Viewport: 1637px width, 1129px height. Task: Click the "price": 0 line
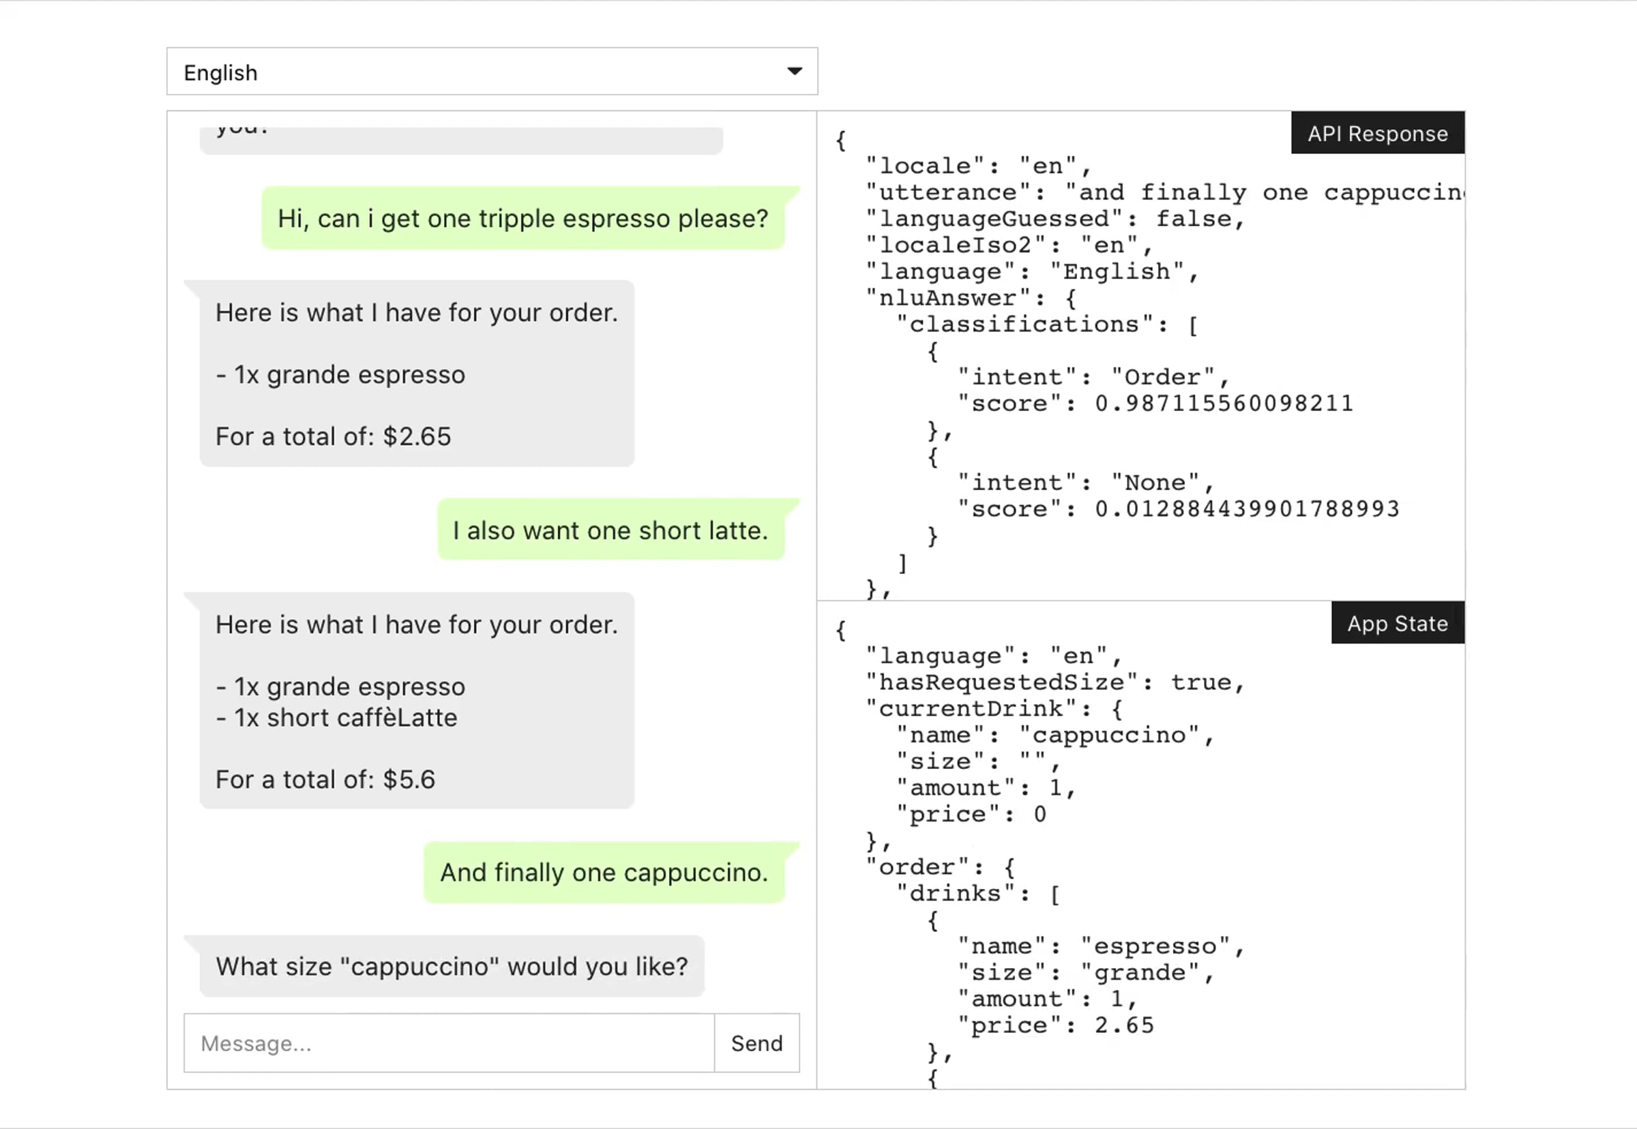click(971, 815)
